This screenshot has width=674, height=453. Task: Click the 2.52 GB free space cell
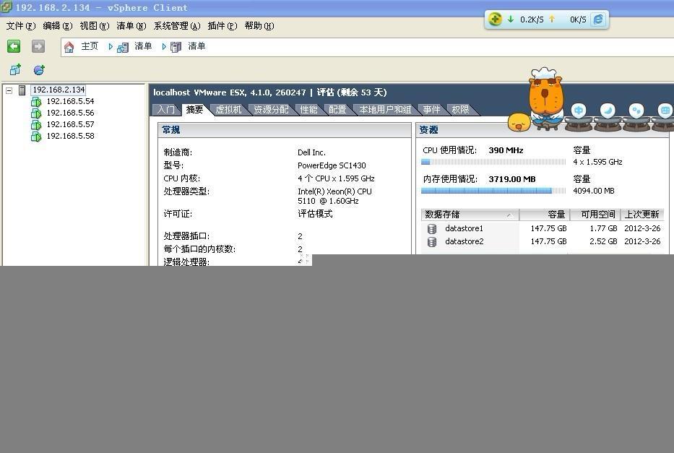point(603,241)
